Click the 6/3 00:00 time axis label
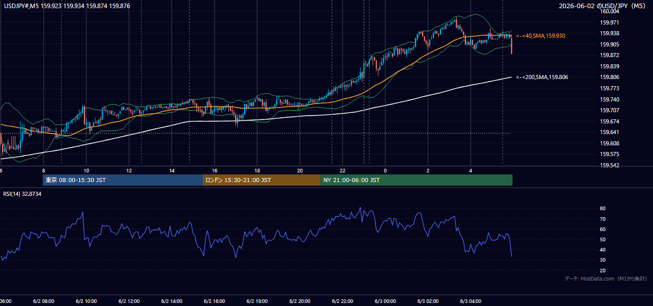Screen dimensions: 653x306 click(385, 301)
